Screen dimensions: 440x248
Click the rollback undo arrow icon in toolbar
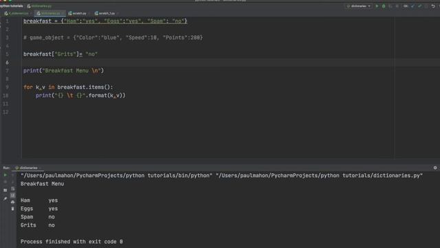click(433, 6)
